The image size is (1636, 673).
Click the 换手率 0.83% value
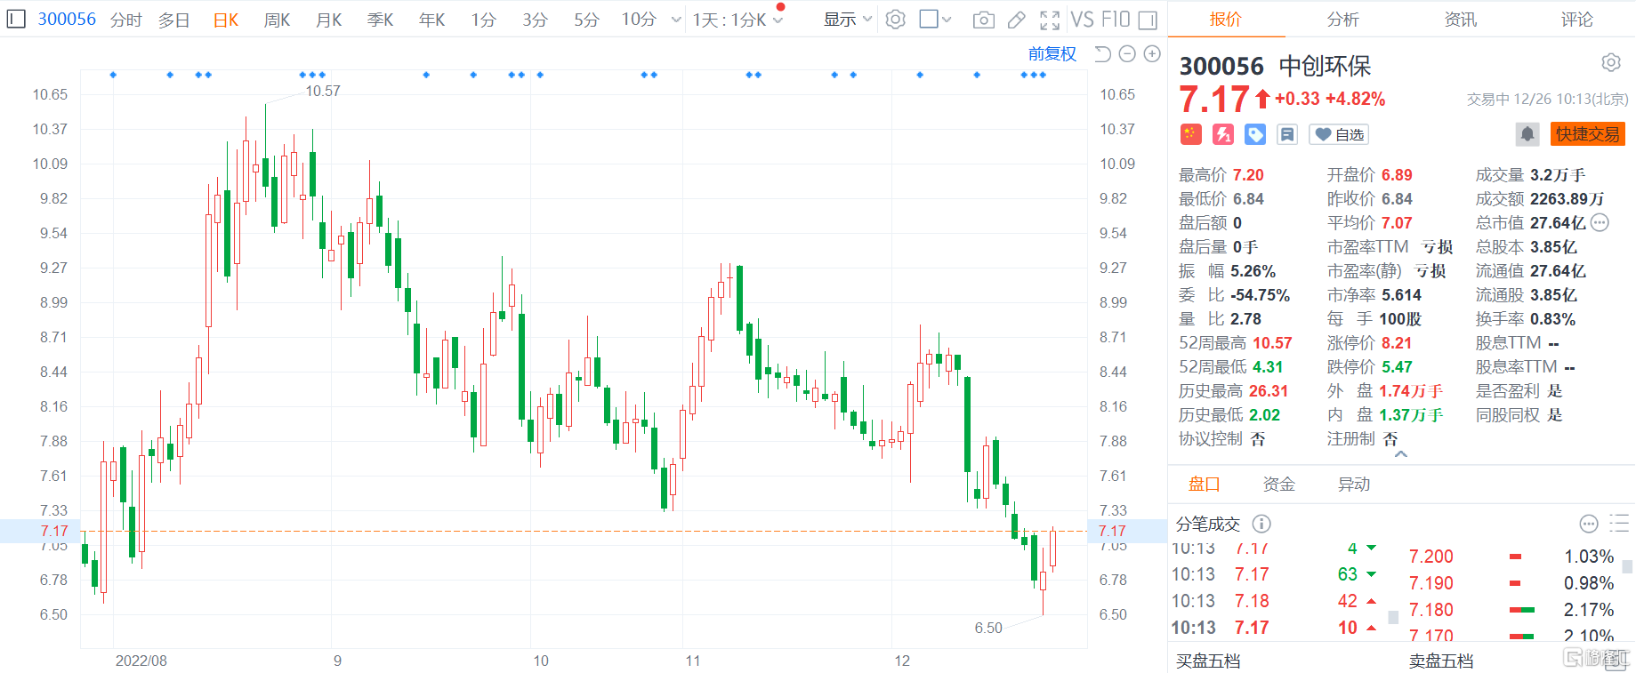click(1552, 319)
